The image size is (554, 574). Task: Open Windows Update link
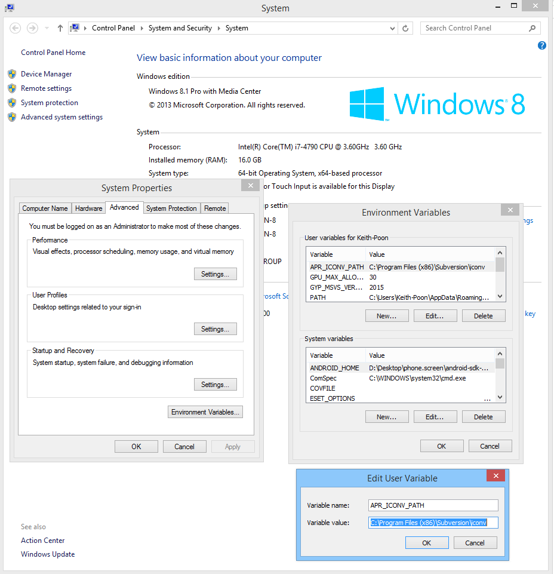click(x=48, y=554)
